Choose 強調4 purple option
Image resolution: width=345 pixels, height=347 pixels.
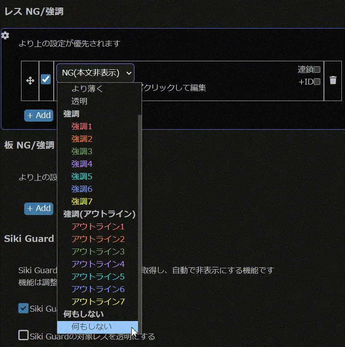pyautogui.click(x=98, y=164)
